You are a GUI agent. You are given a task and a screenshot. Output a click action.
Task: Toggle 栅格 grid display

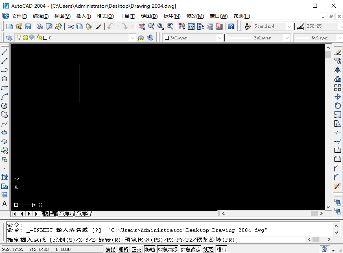[x=124, y=249]
